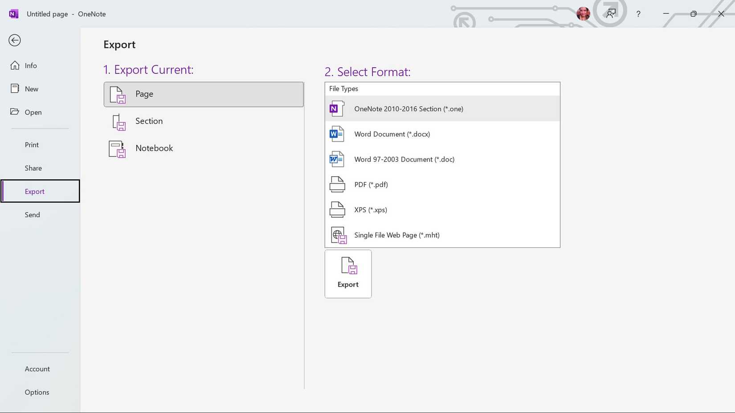Viewport: 735px width, 413px height.
Task: Open the Share section
Action: (33, 168)
